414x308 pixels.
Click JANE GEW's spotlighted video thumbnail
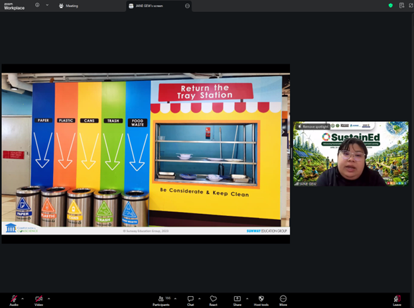coord(351,154)
